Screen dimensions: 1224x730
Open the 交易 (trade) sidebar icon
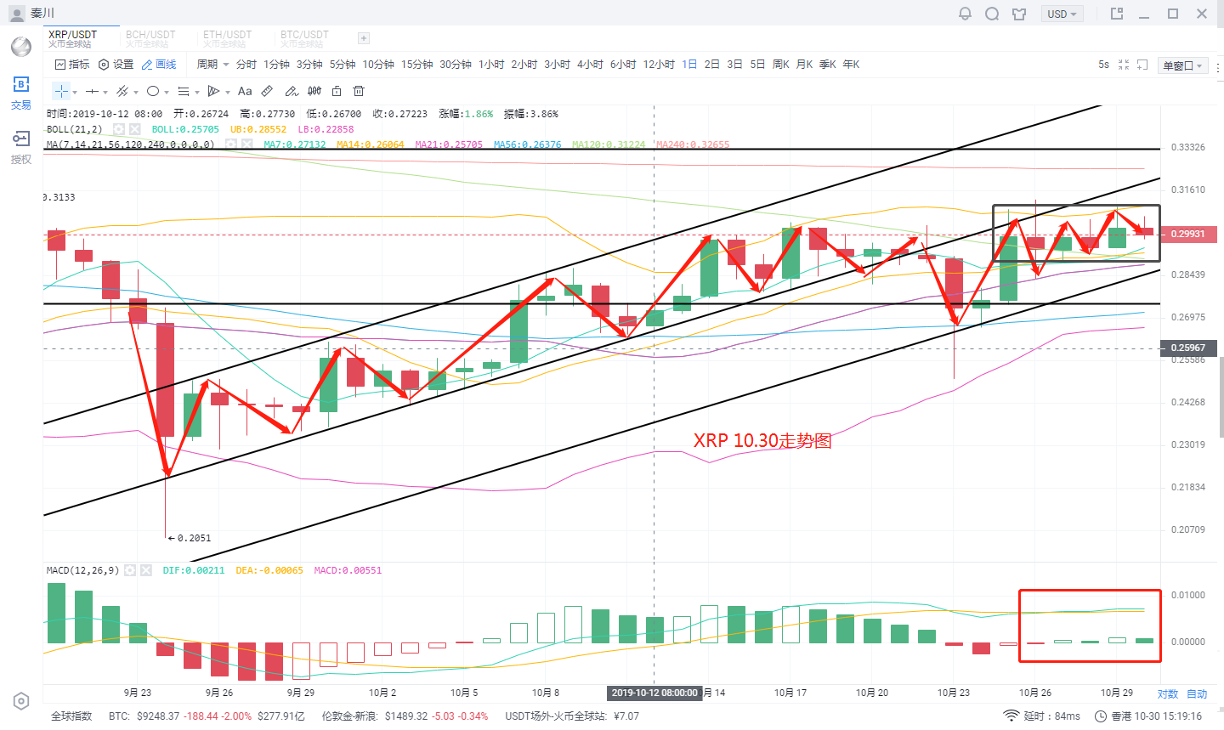(x=21, y=93)
